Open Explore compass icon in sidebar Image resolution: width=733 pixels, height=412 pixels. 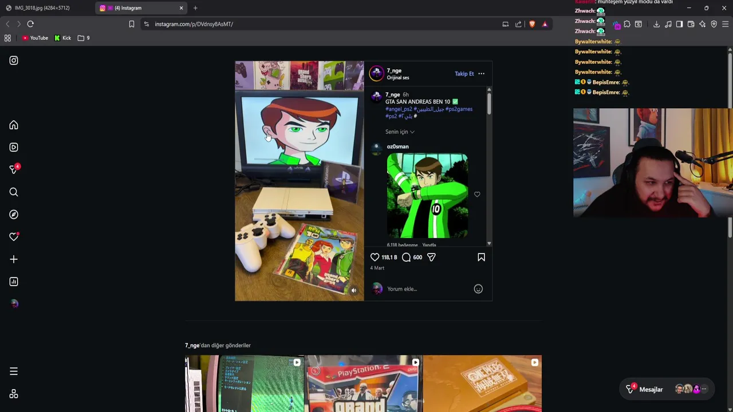[x=14, y=215]
